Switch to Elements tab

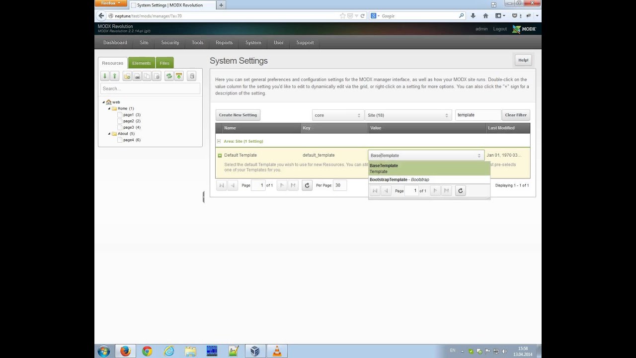pos(142,63)
